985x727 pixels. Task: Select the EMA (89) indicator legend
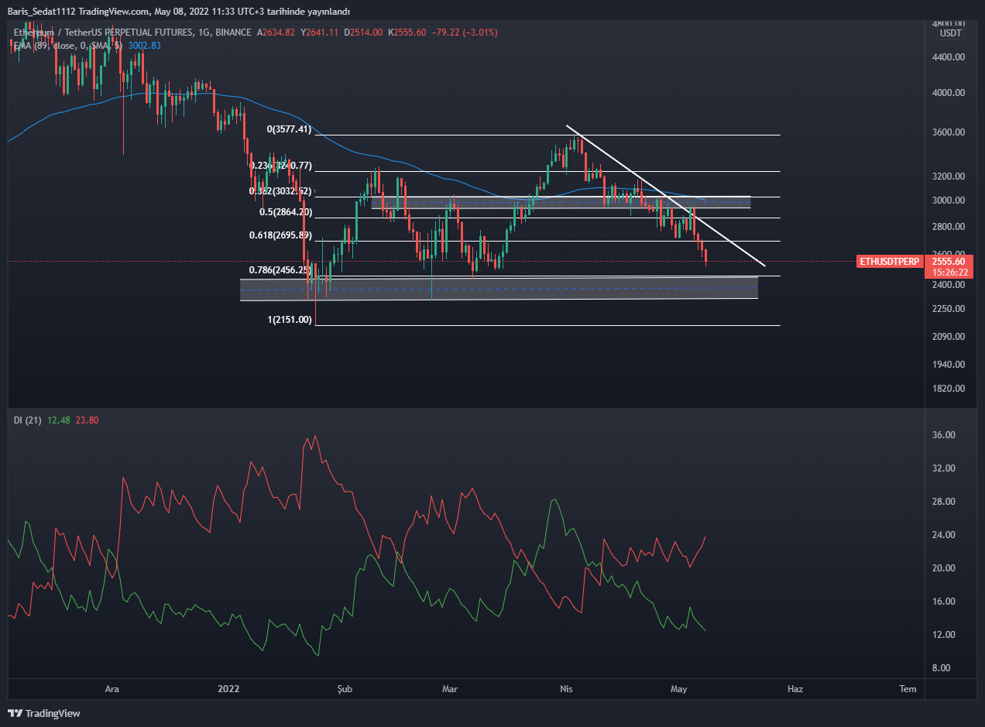[68, 46]
